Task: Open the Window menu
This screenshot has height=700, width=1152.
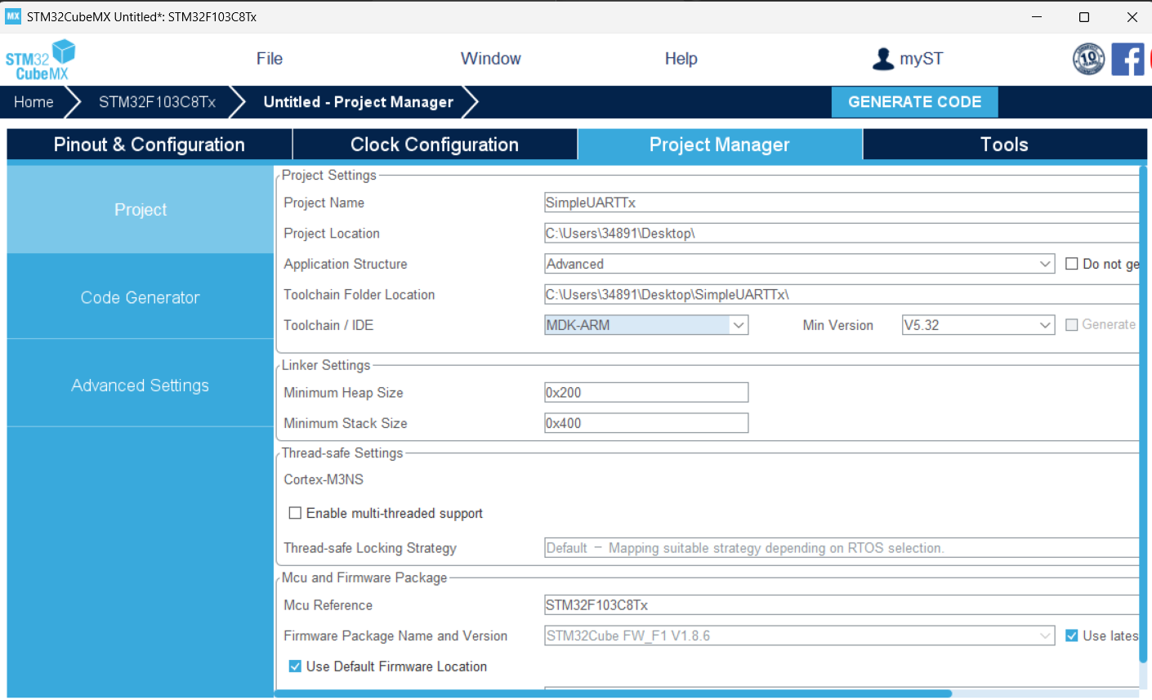Action: click(491, 59)
